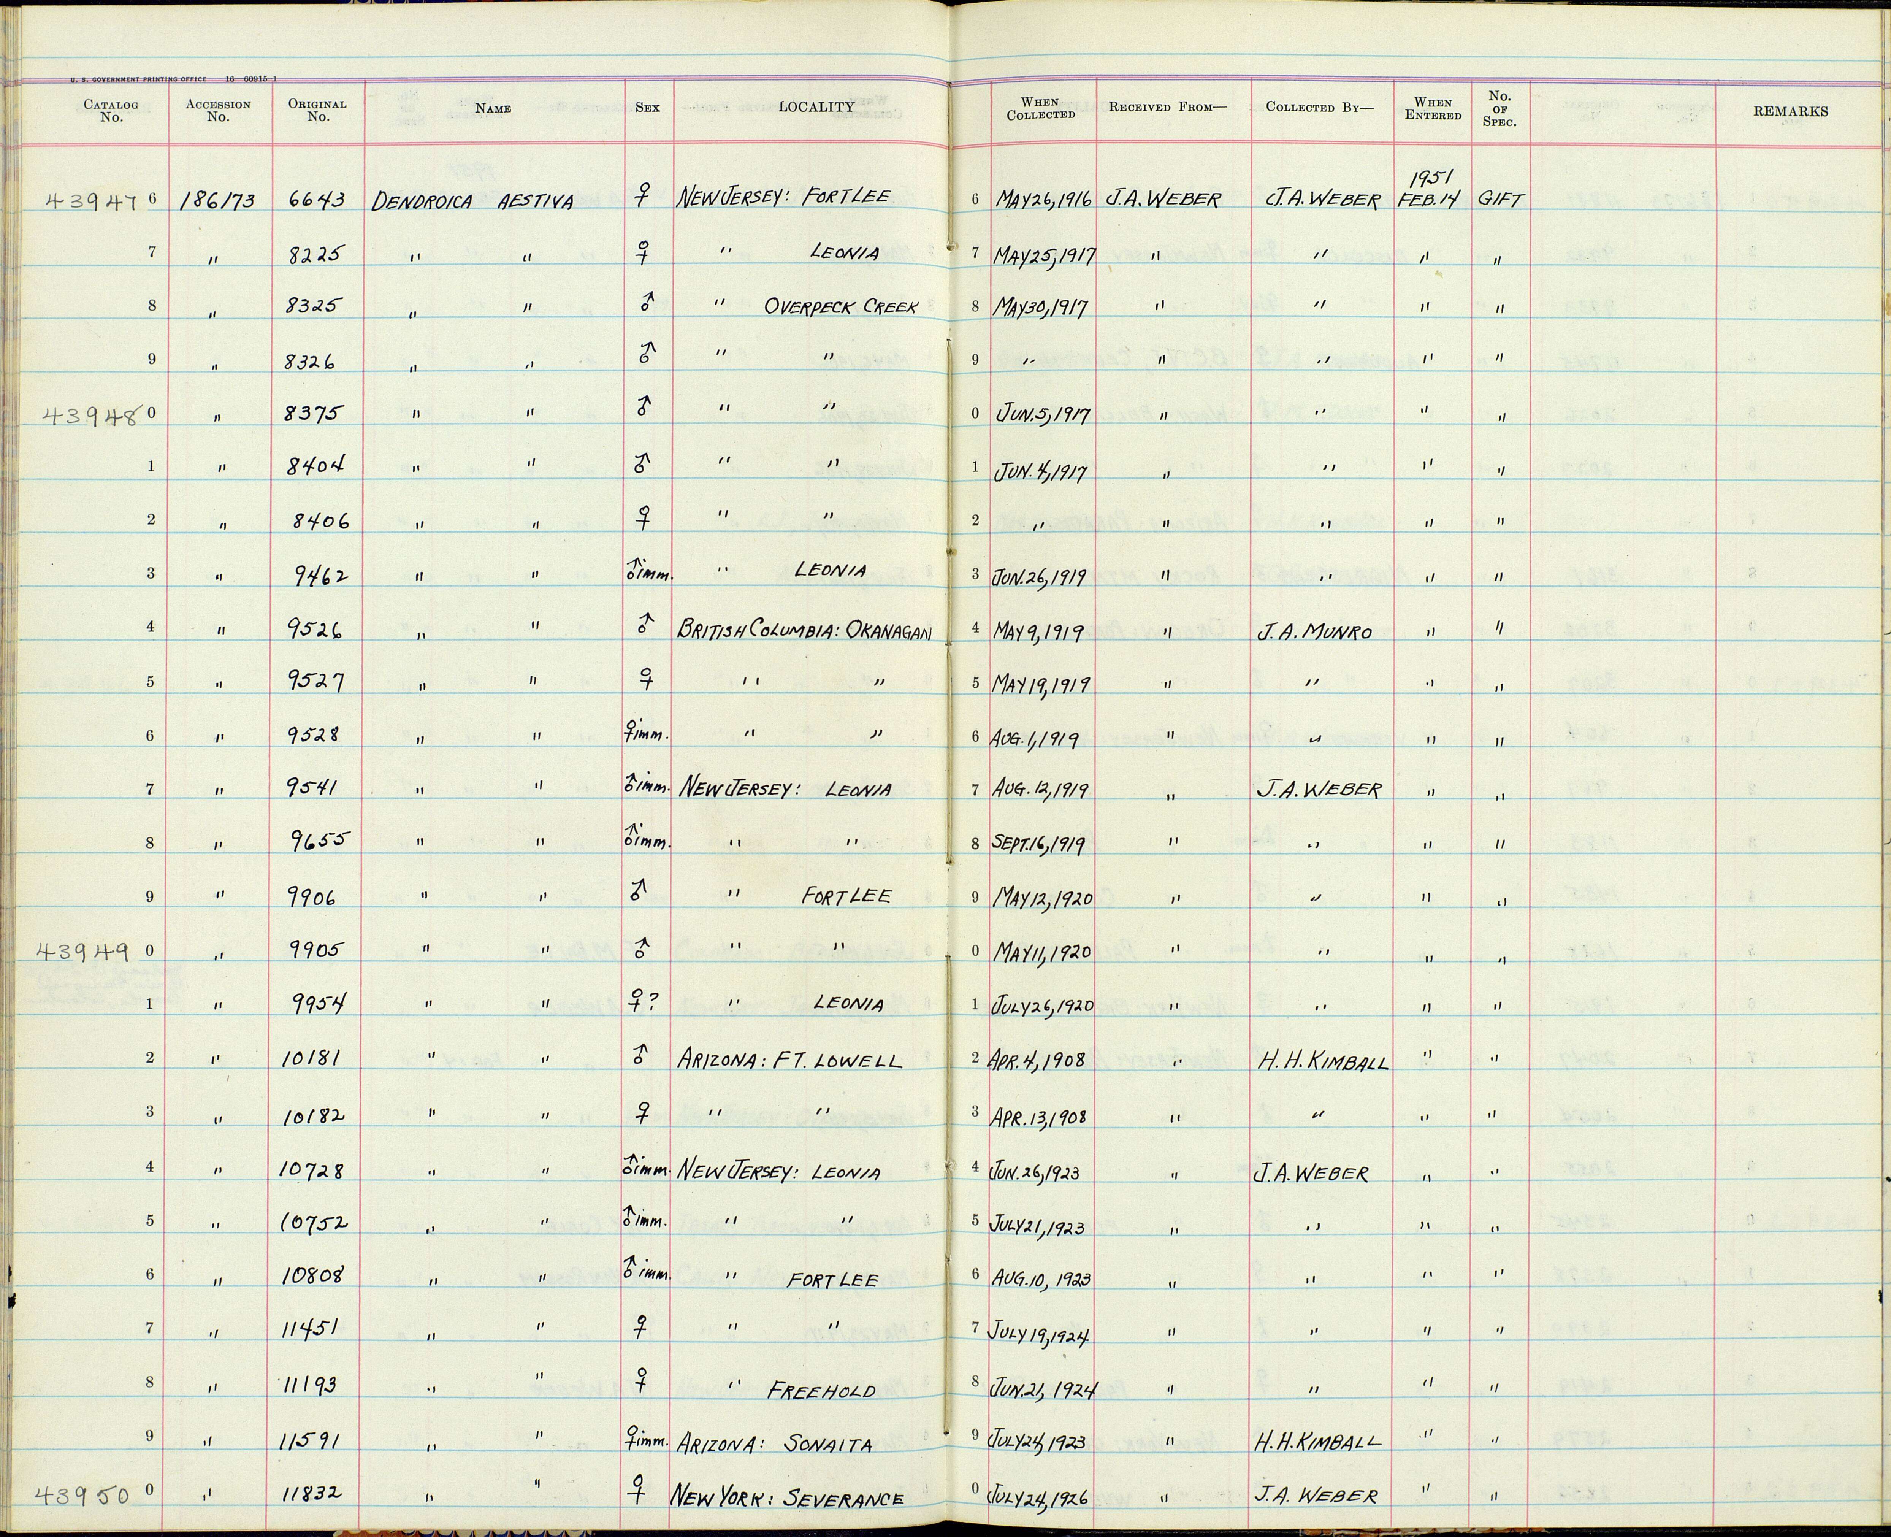
Task: Click the 'Feb. 14' entered date
Action: click(x=1428, y=199)
